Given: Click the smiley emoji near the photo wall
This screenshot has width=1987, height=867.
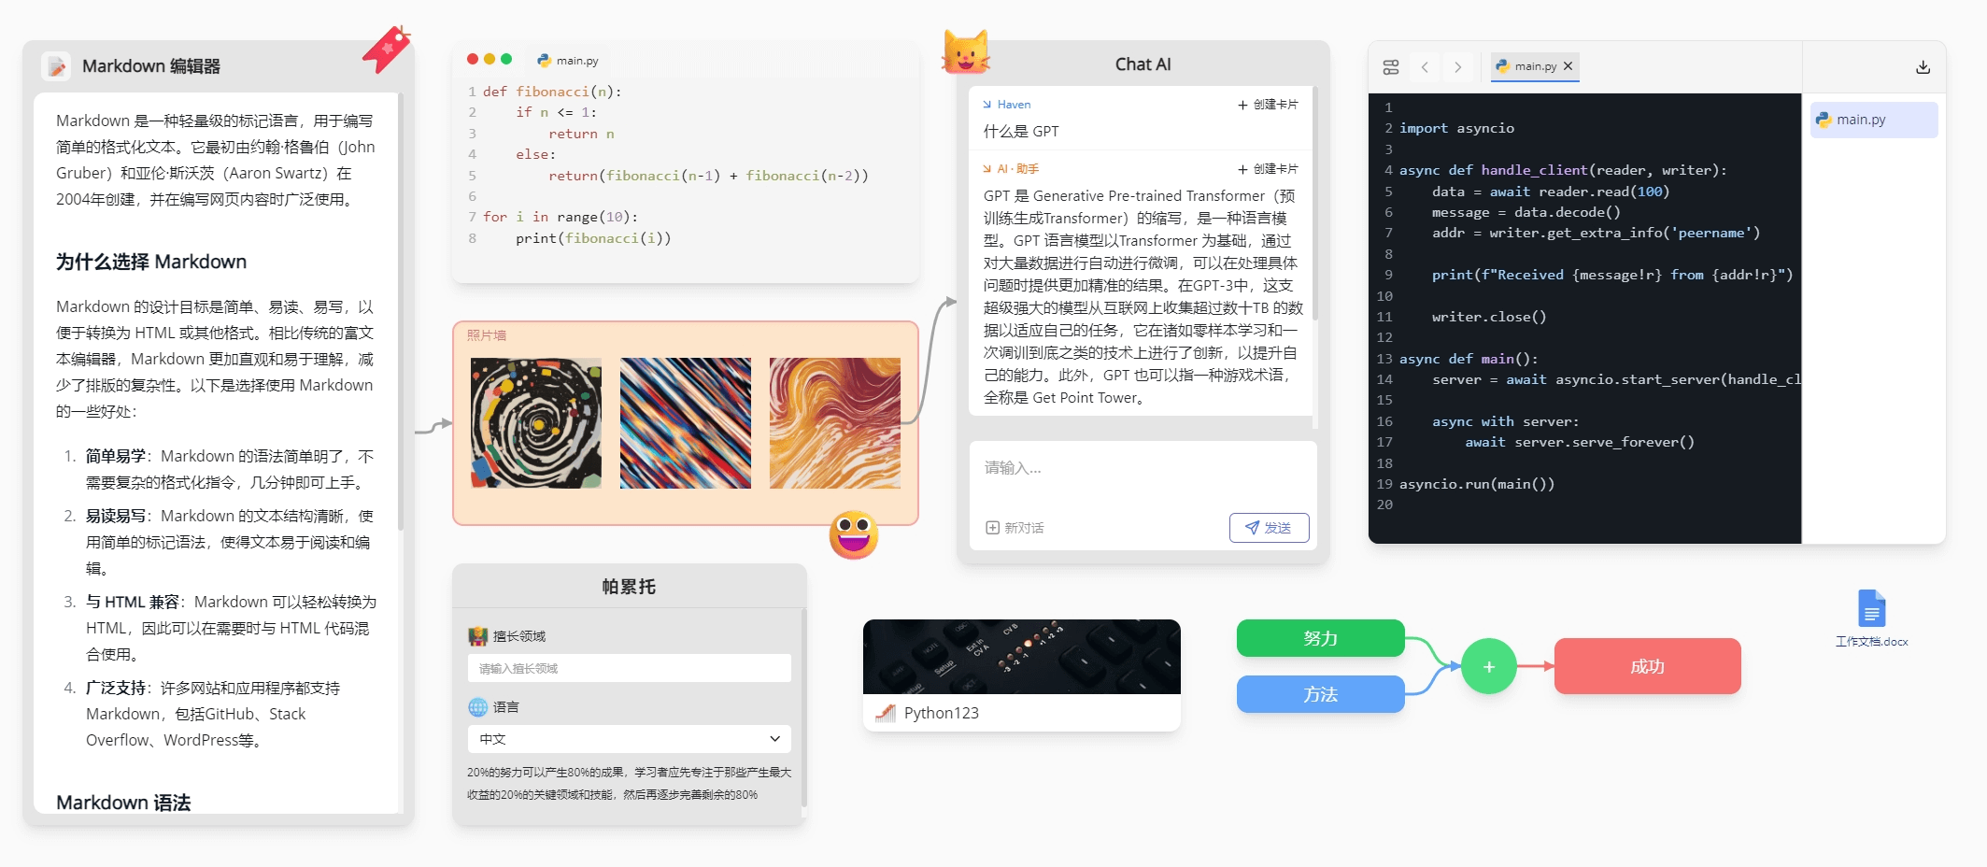Looking at the screenshot, I should point(854,536).
